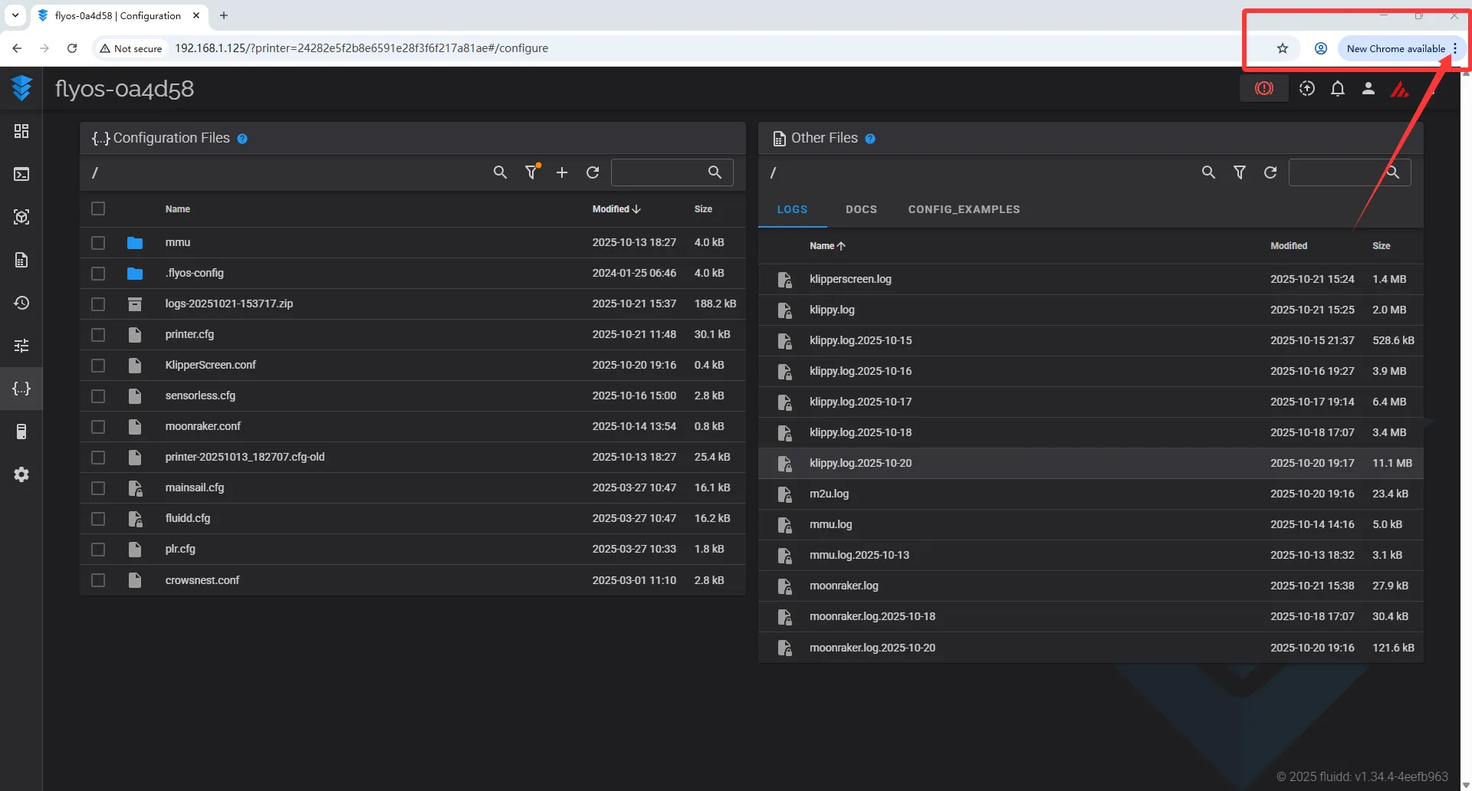Click the emergency stop icon
Viewport: 1472px width, 791px height.
coord(1263,89)
